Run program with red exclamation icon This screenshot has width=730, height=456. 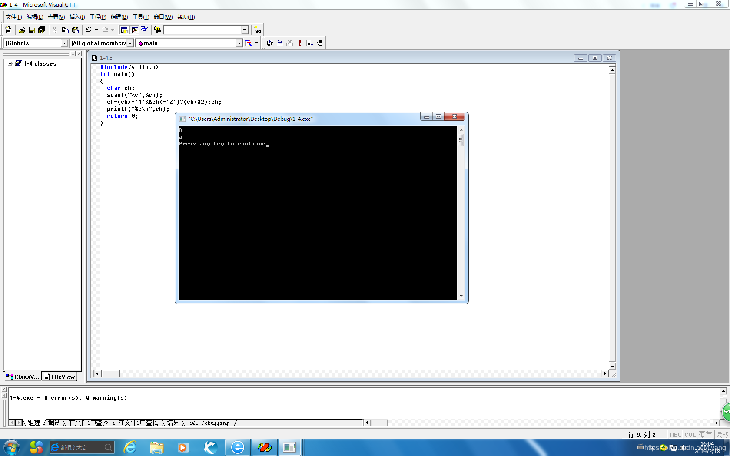(x=300, y=43)
